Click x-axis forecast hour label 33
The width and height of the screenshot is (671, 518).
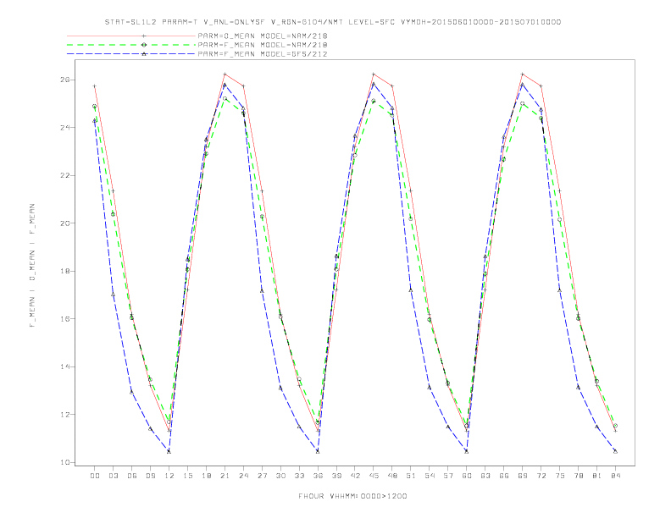(299, 476)
